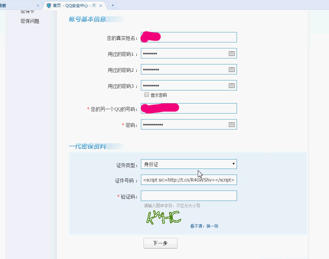Open a new browser tab

[x=113, y=5]
